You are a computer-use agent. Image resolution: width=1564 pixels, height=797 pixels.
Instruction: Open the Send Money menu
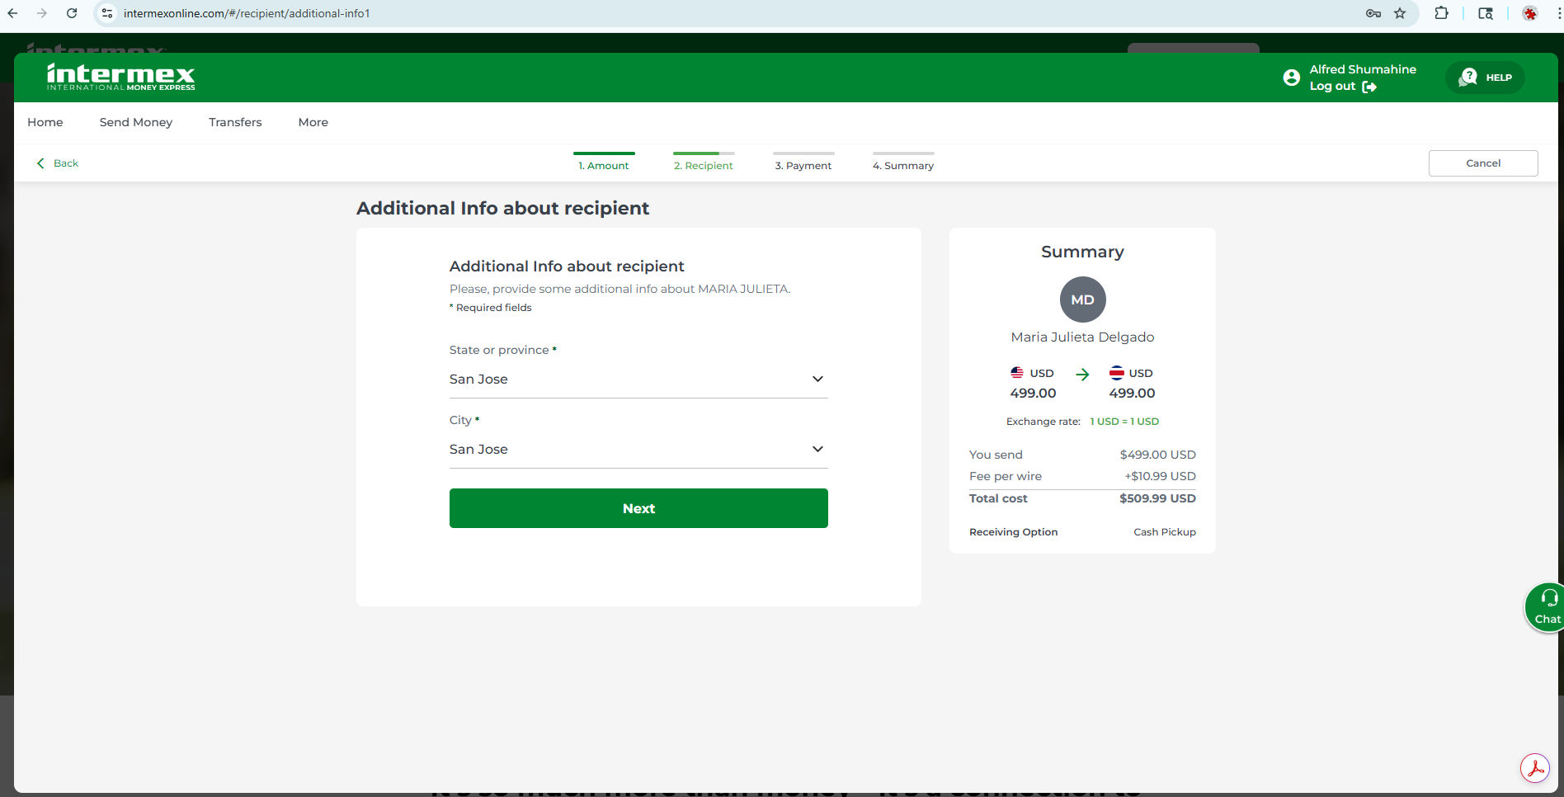click(x=136, y=122)
